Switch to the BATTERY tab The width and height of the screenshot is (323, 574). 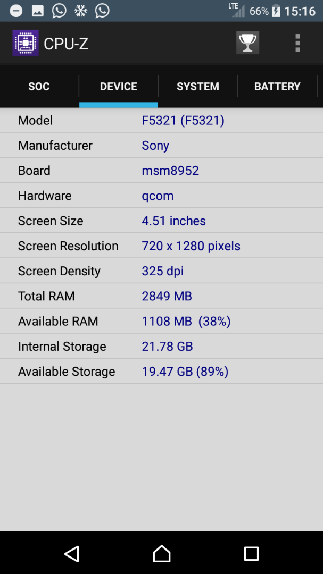[277, 87]
